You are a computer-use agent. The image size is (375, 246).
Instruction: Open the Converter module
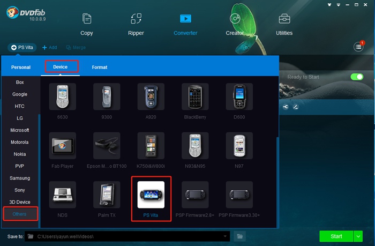185,25
